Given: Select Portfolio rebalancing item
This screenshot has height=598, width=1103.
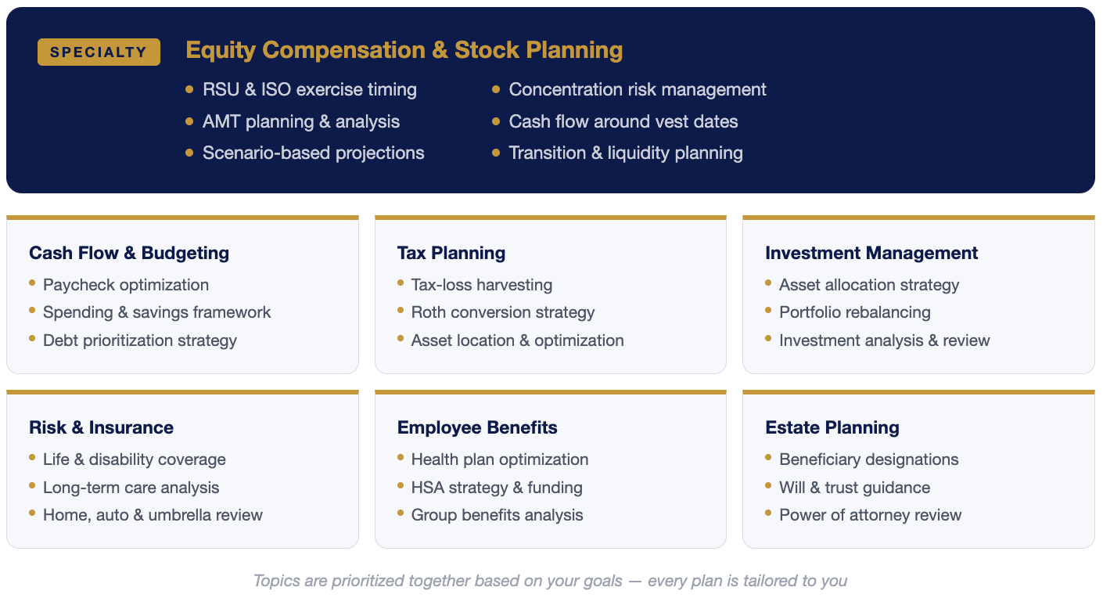Looking at the screenshot, I should click(855, 312).
